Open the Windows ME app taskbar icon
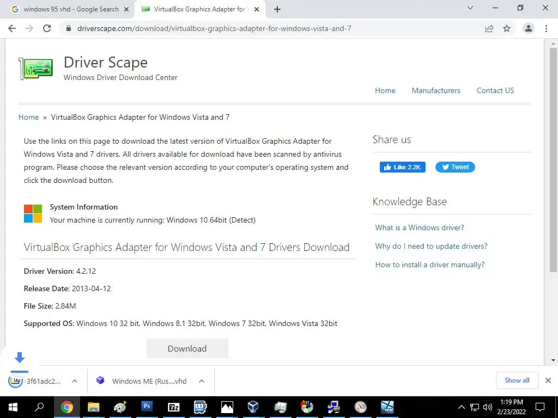558x418 pixels. [x=387, y=407]
